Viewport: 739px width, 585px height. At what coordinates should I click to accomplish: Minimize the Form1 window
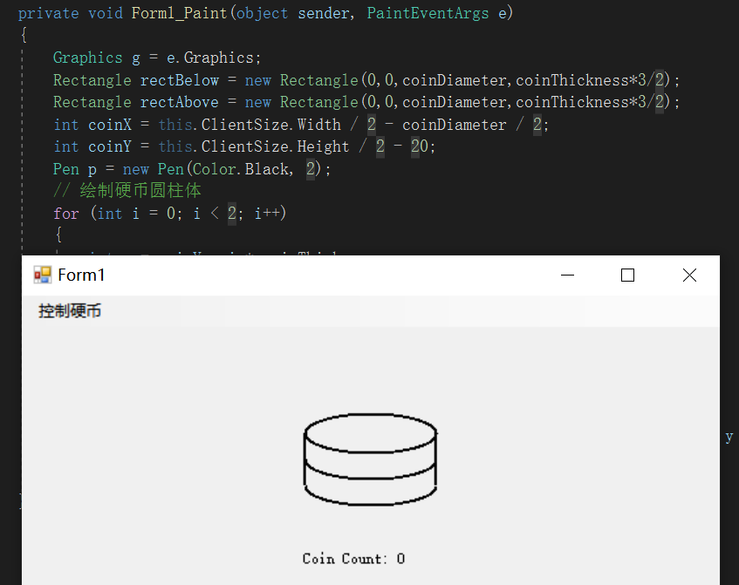tap(568, 275)
